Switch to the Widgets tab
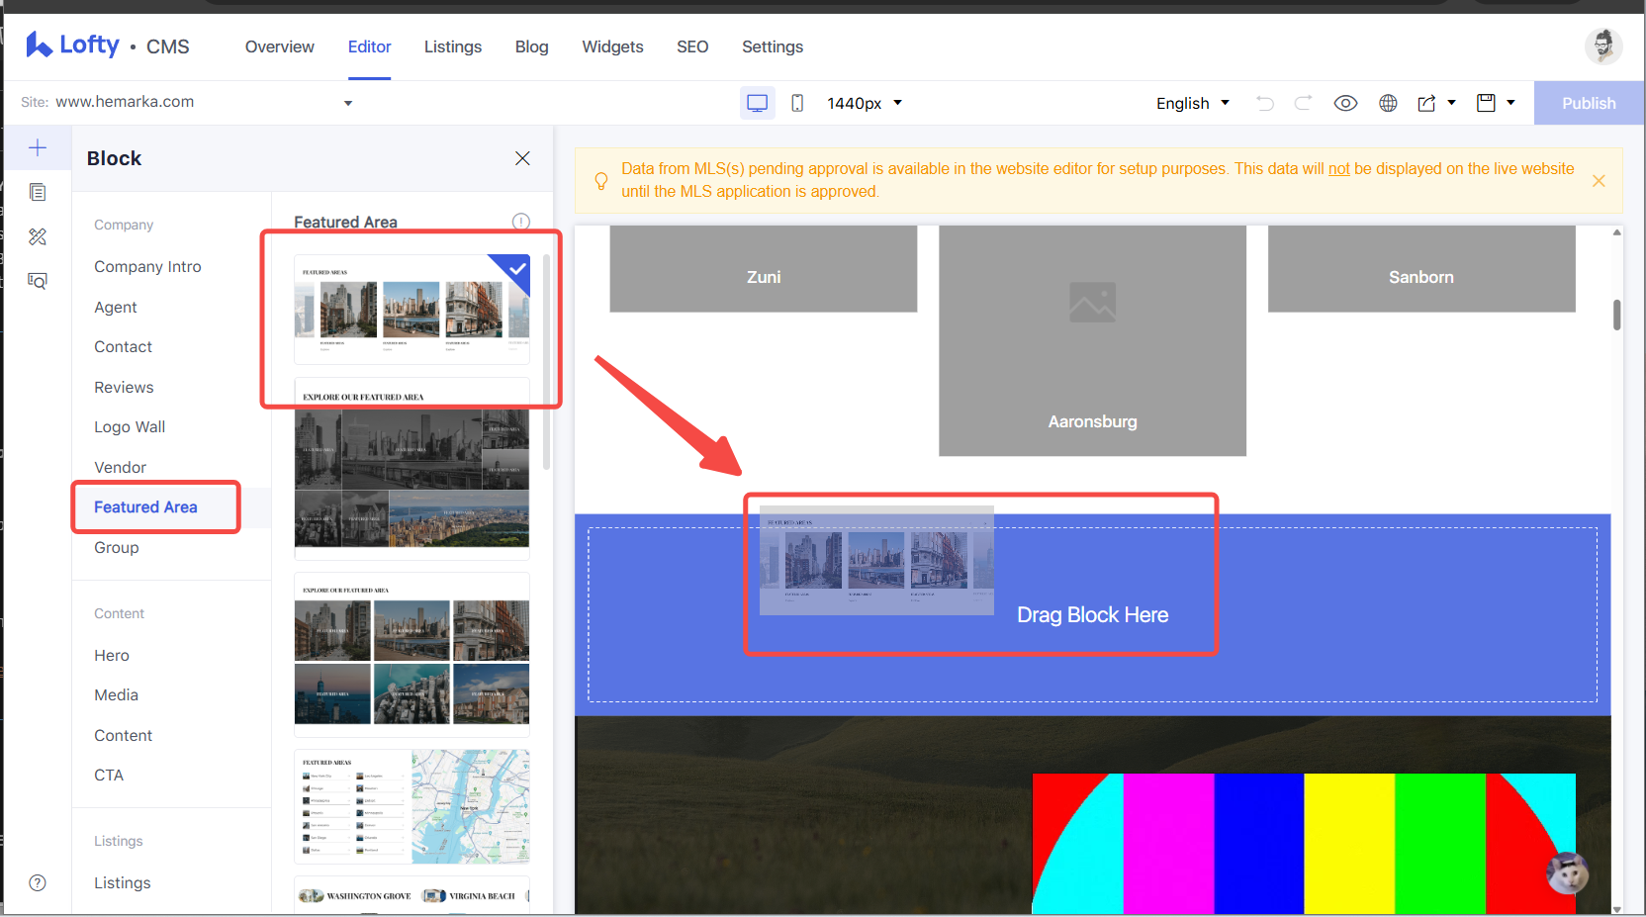 tap(612, 46)
